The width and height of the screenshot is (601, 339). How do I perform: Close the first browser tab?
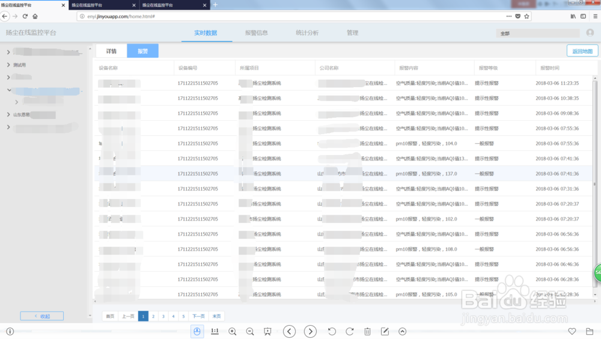[x=63, y=5]
